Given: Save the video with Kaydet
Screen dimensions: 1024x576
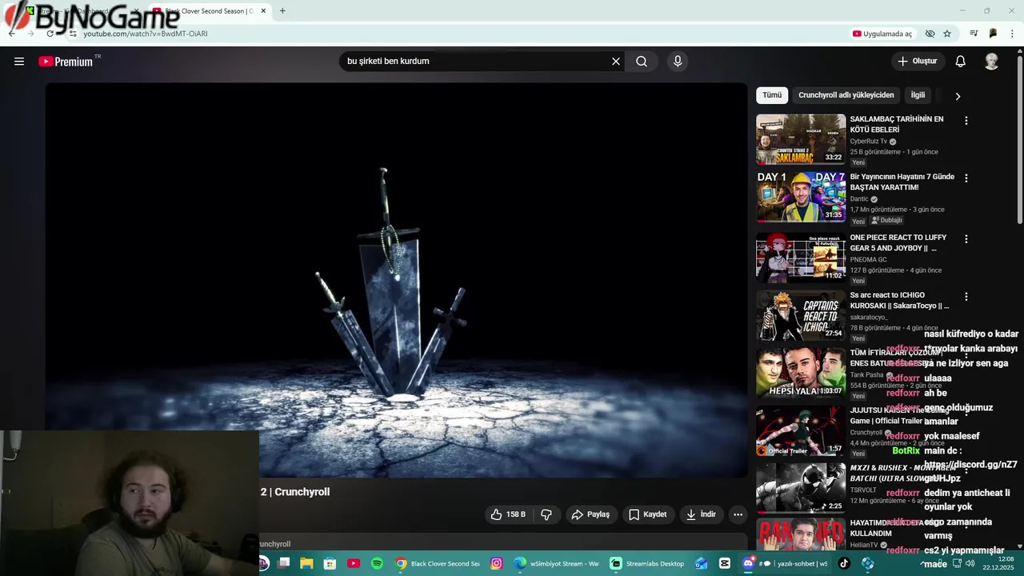Looking at the screenshot, I should click(x=647, y=514).
